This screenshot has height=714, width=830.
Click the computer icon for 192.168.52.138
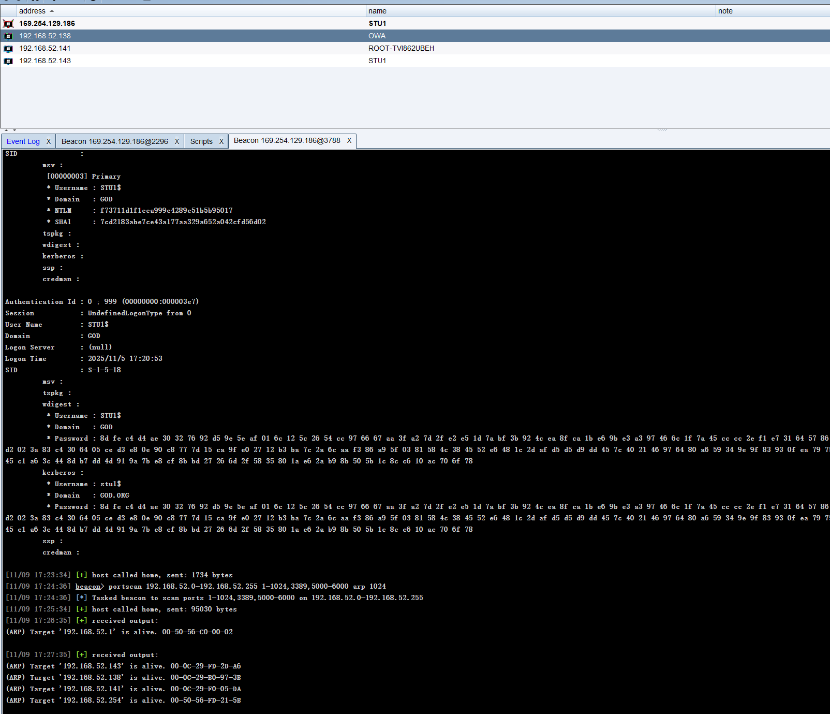8,36
